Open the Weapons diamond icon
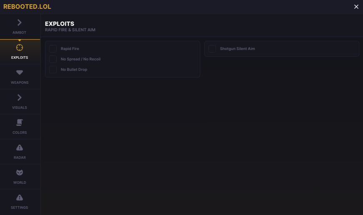 [20, 72]
